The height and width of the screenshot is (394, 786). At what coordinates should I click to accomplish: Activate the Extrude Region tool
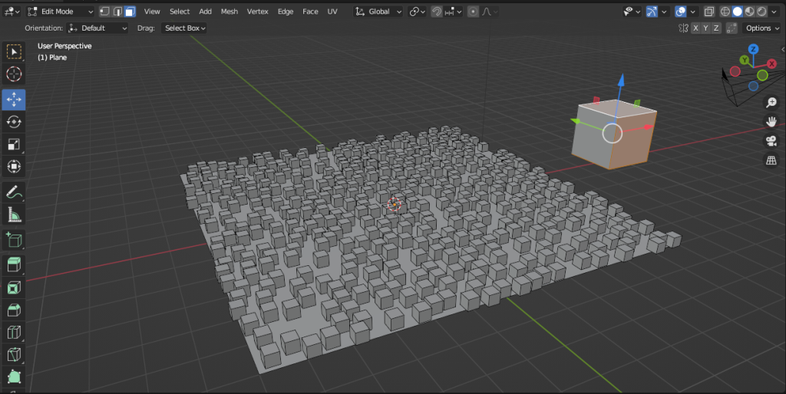click(x=14, y=265)
